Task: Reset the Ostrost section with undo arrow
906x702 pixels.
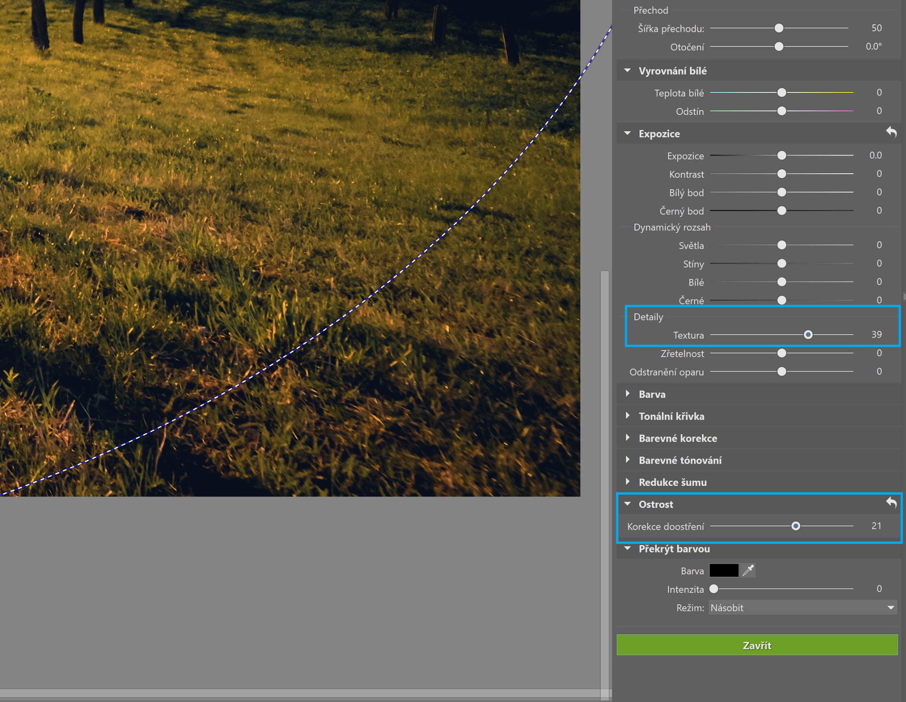Action: click(x=891, y=503)
